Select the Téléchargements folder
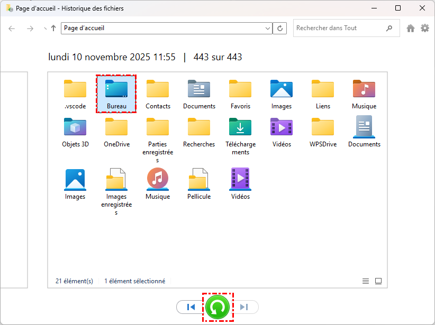The image size is (435, 325). tap(240, 135)
